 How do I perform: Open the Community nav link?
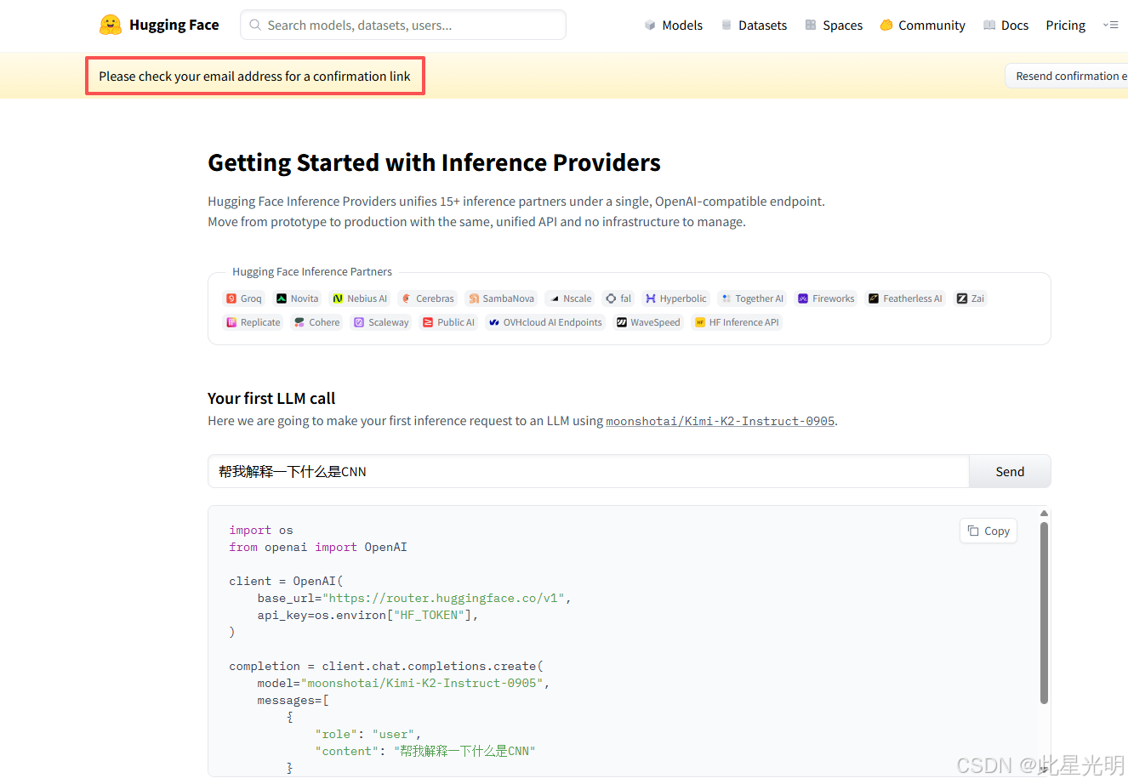[931, 26]
